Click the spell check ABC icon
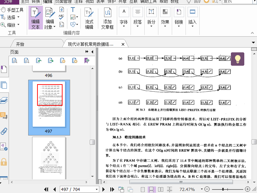This screenshot has width=257, height=193. [x=62, y=17]
